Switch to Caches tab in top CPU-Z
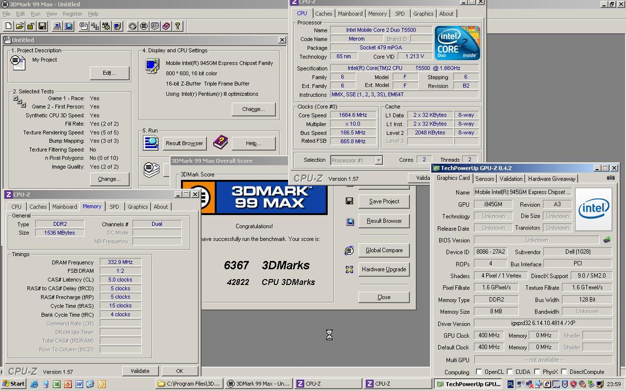The height and width of the screenshot is (391, 626). click(x=323, y=14)
